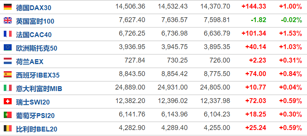
Task: Open the 德国DAX30 index link
Action: 34,7
